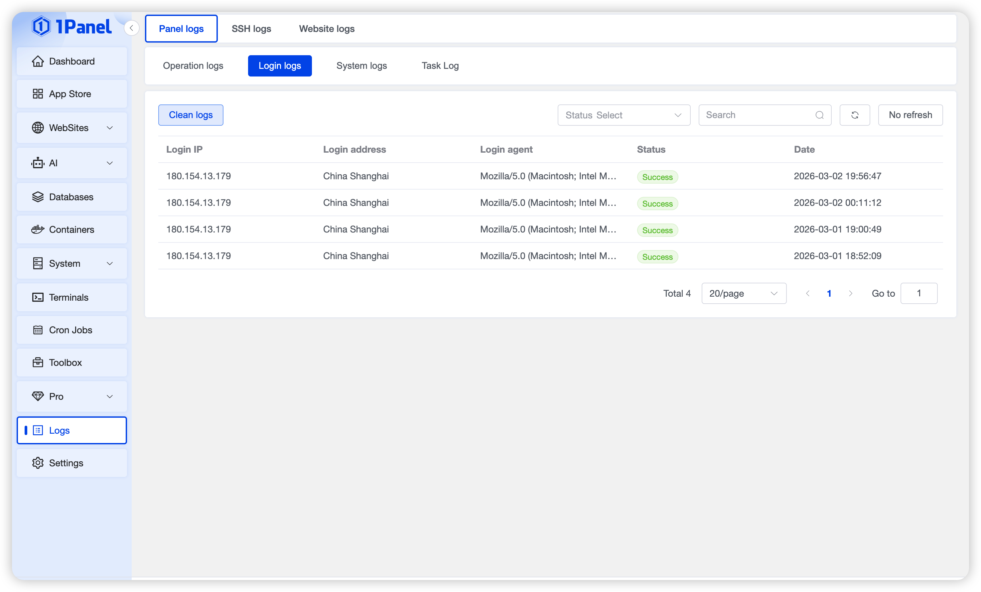Open the 20/page size dropdown

click(743, 293)
